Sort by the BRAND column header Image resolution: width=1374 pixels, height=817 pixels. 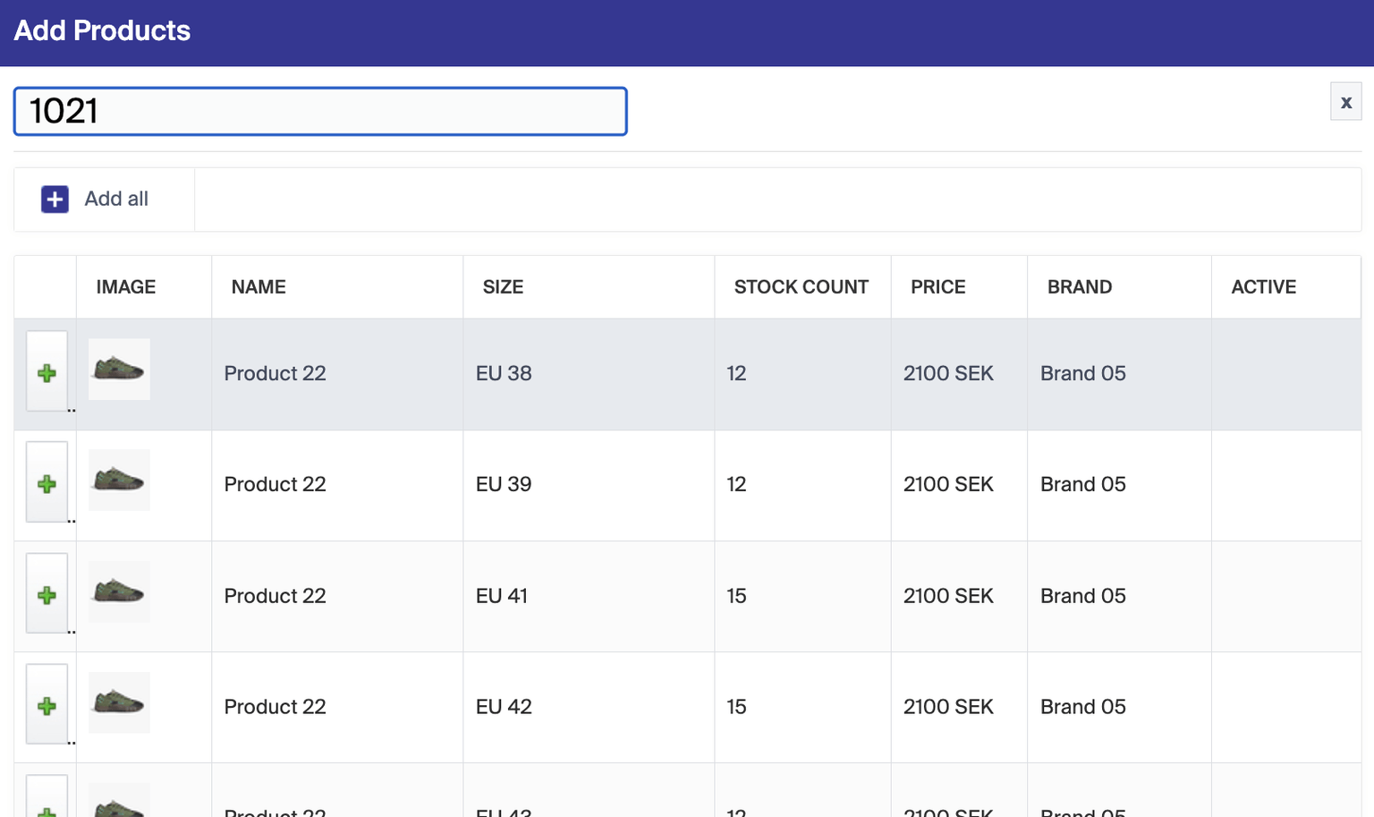tap(1079, 287)
